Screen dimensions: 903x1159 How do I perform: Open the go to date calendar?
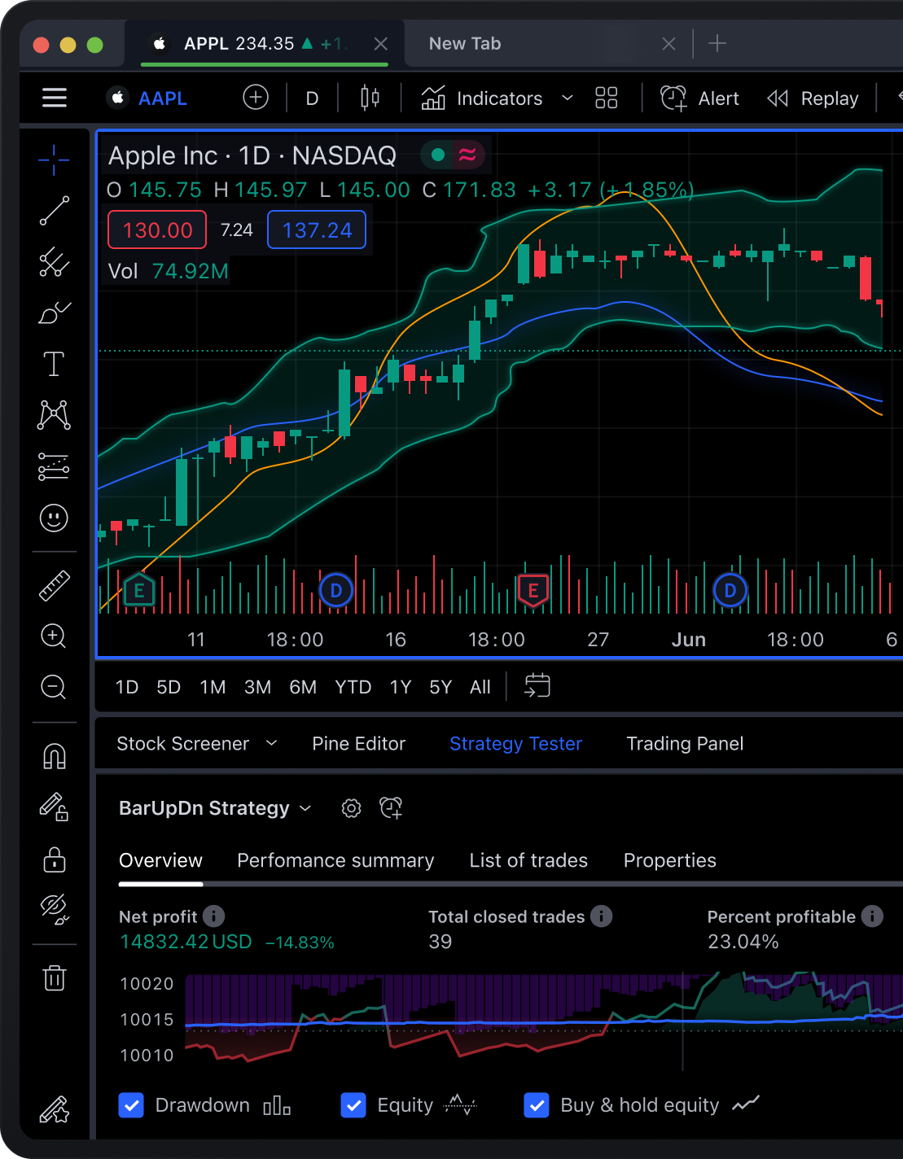(x=537, y=686)
